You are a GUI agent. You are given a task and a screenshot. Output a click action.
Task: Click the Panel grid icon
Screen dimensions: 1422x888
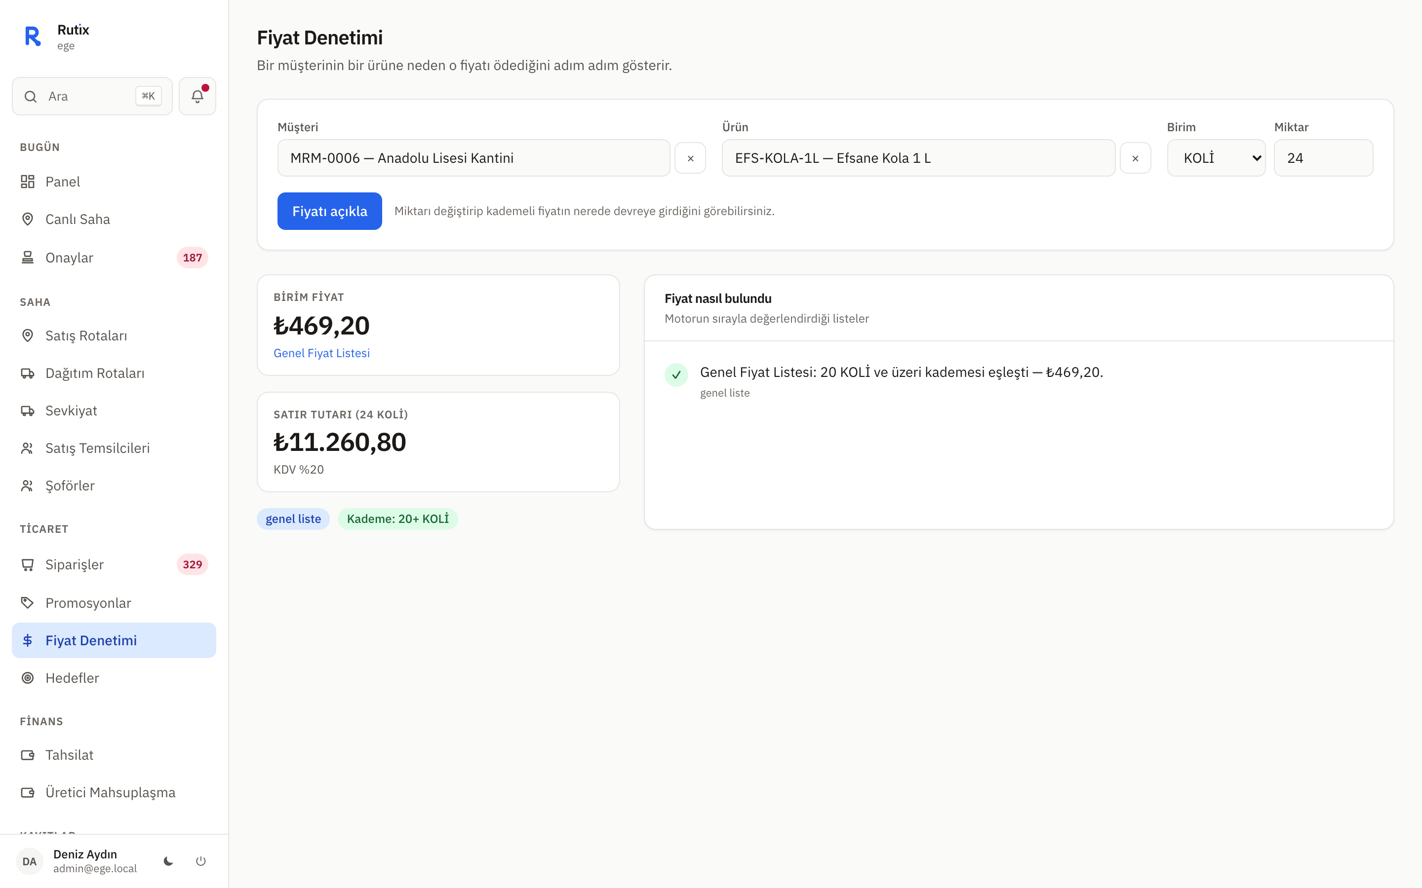pos(28,182)
